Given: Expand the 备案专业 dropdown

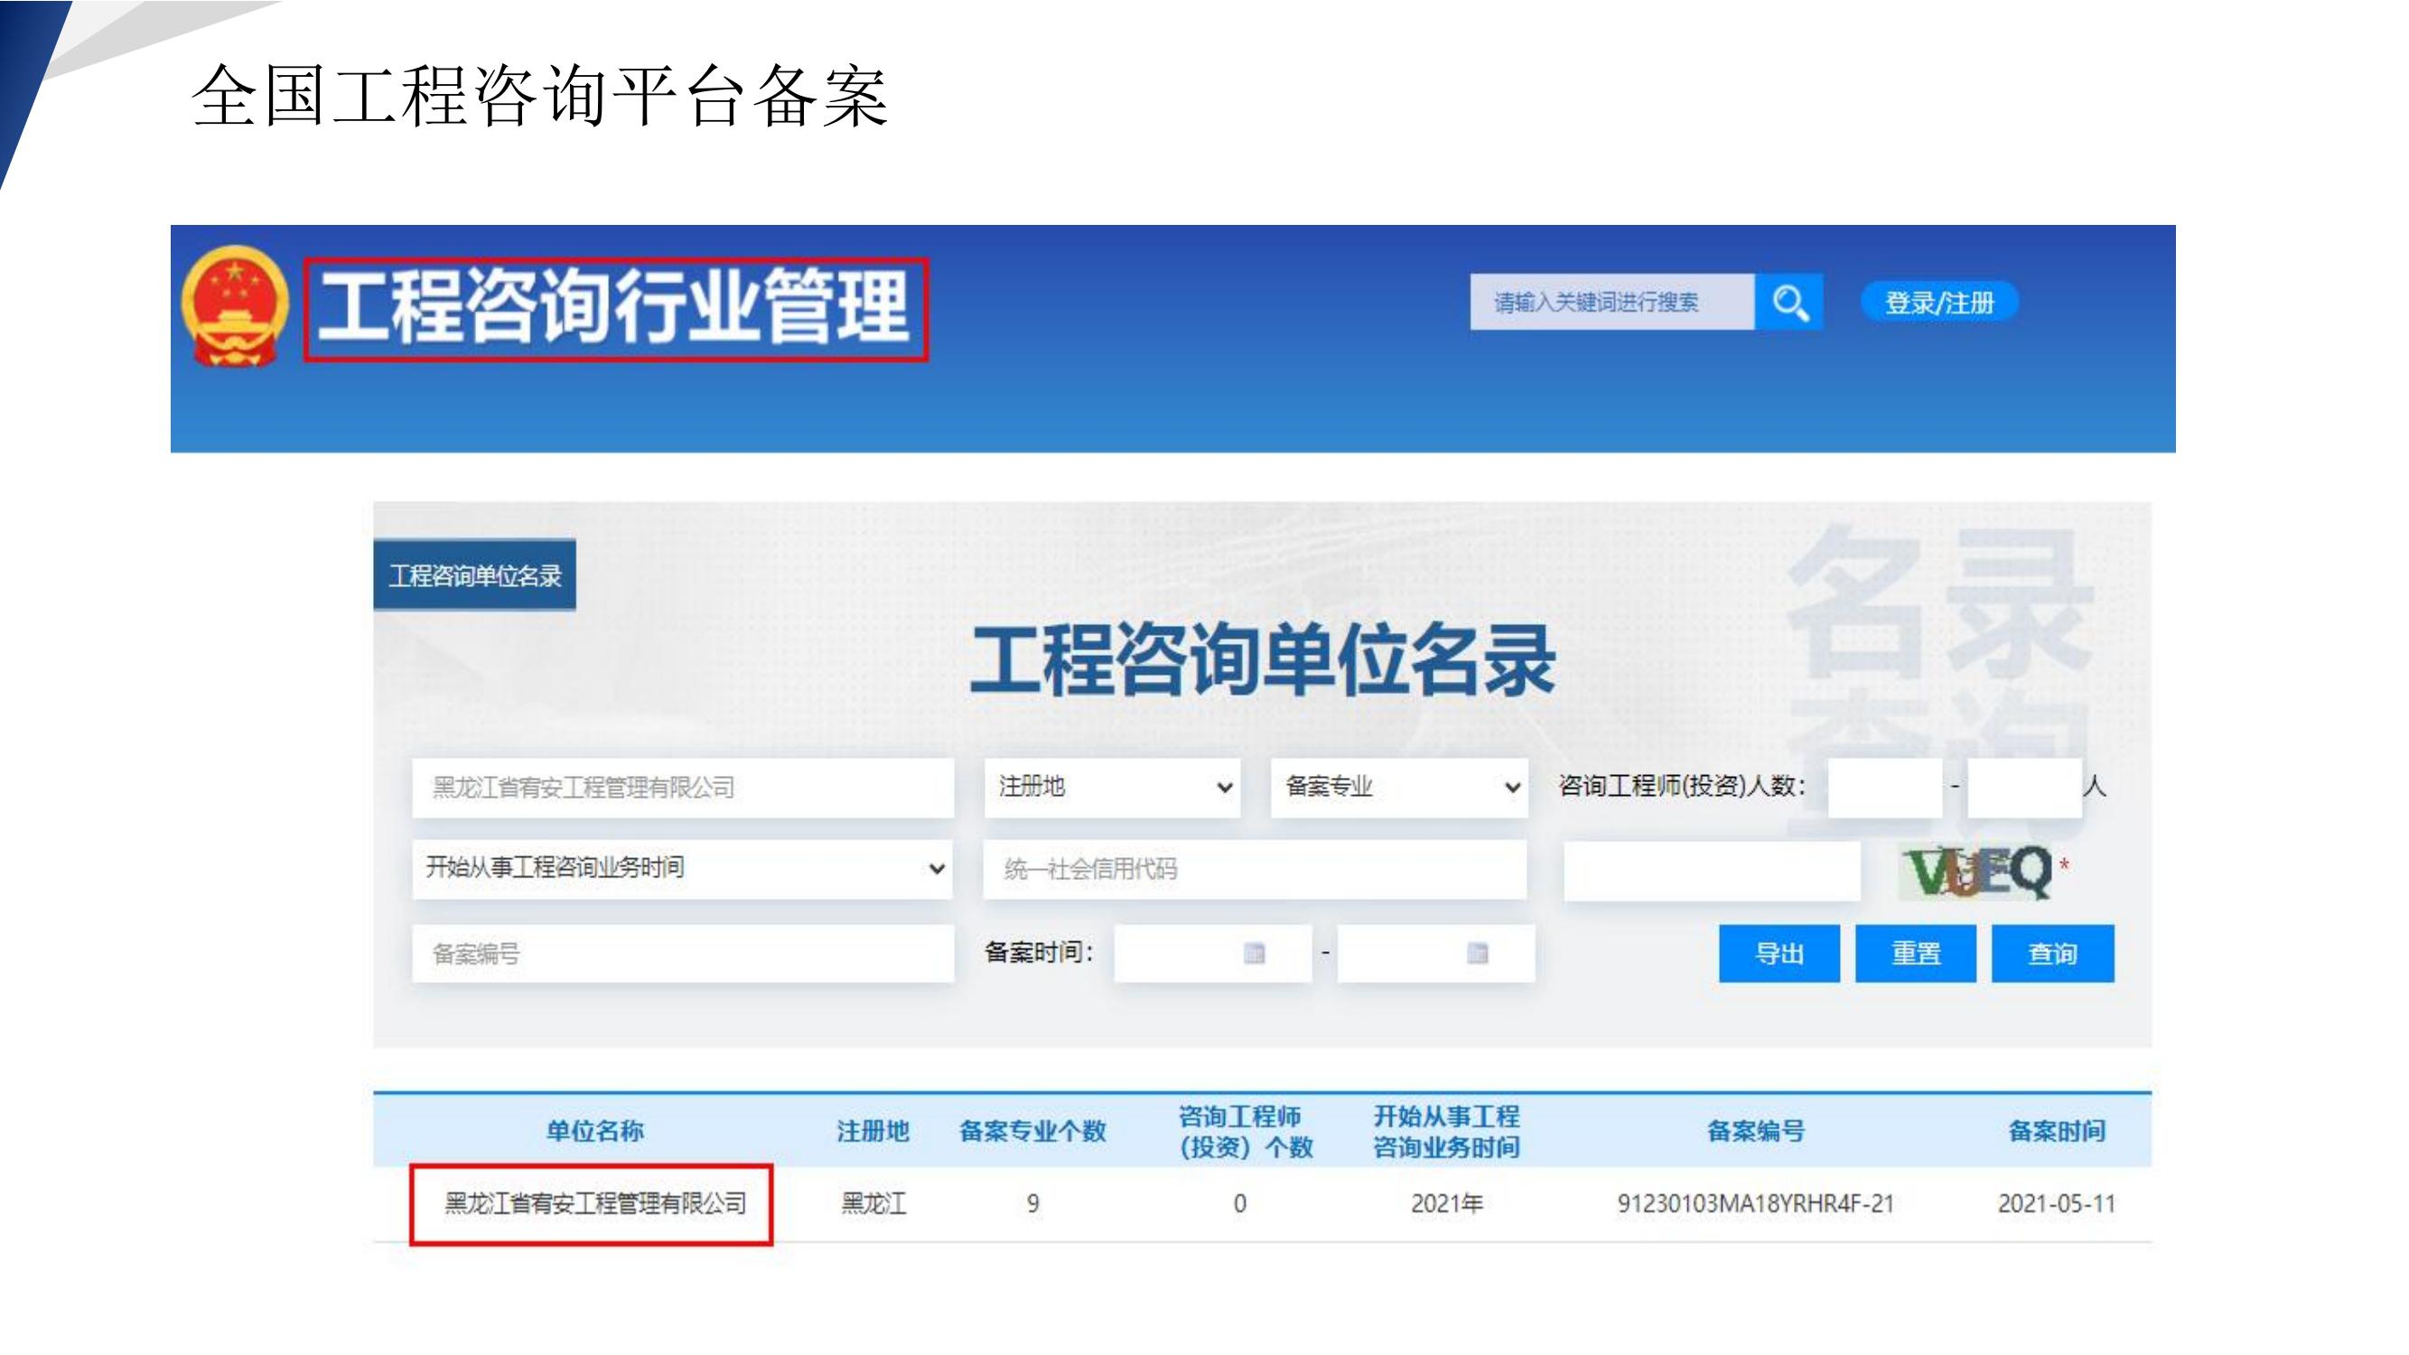Looking at the screenshot, I should pos(1399,788).
